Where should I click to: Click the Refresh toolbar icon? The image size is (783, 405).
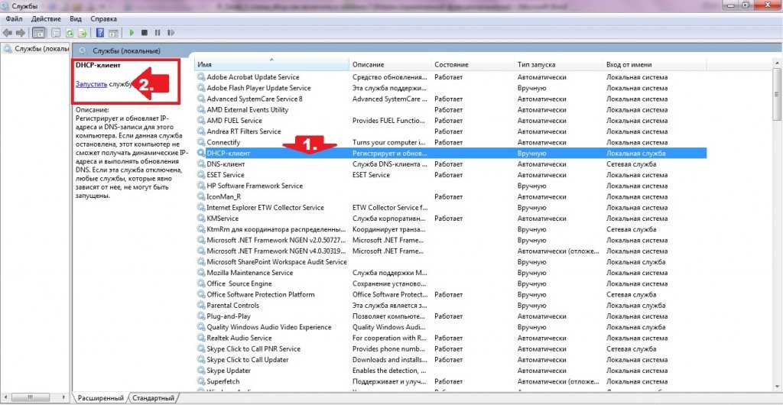coord(70,33)
